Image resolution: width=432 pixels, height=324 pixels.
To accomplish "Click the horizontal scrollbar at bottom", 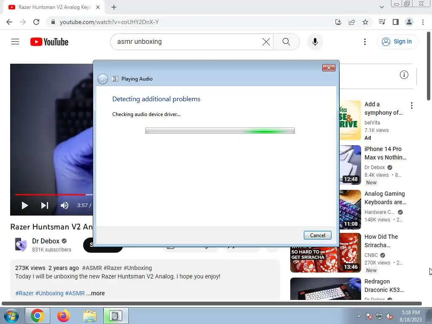I will [x=212, y=303].
